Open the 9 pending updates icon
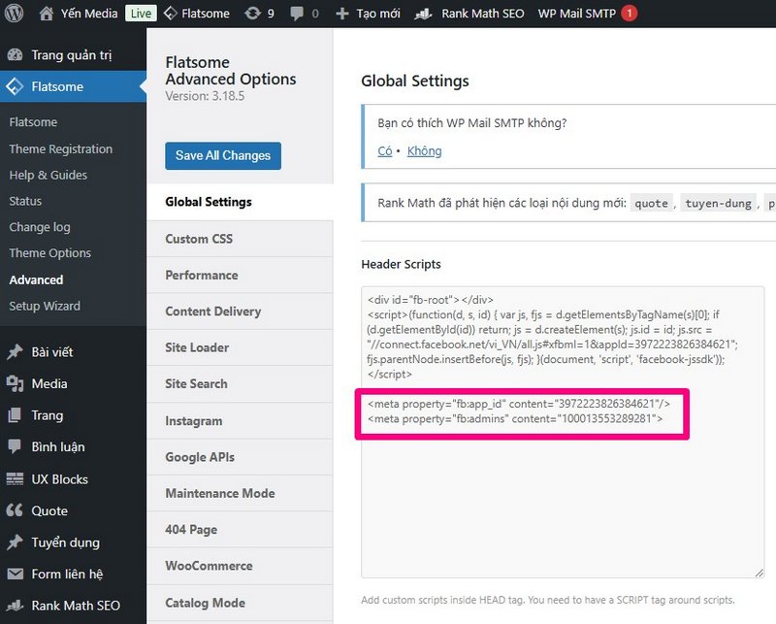This screenshot has height=624, width=776. point(252,14)
